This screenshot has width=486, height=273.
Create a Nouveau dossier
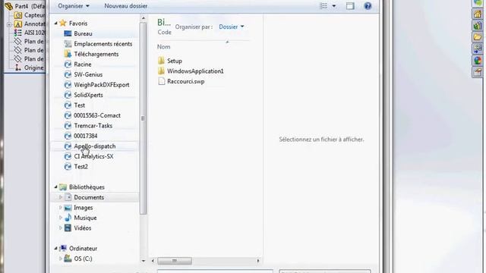(125, 6)
